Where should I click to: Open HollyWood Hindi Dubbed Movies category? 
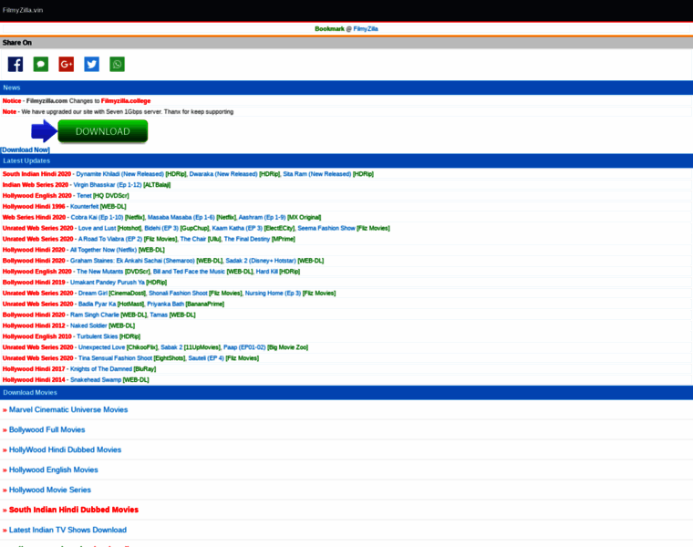[x=65, y=449]
